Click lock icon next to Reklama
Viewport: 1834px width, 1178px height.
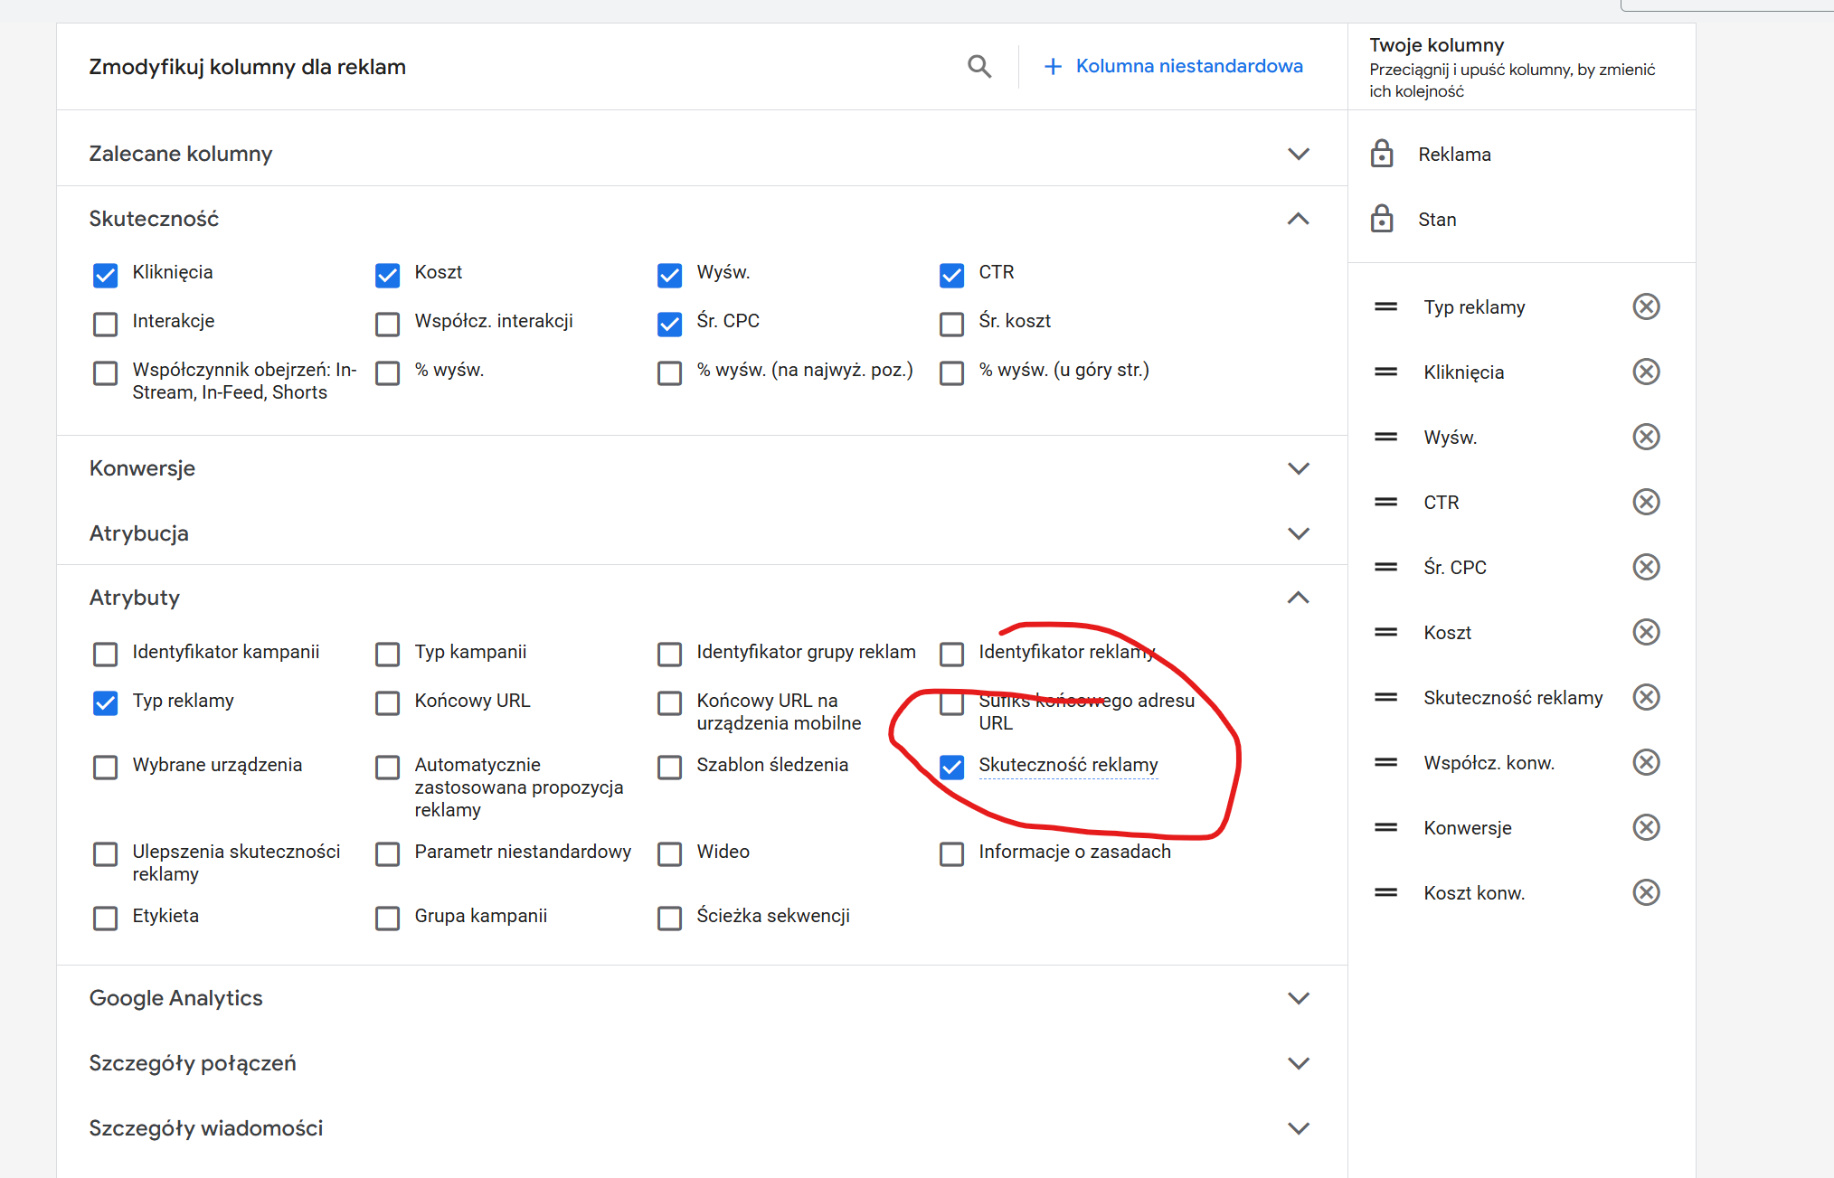[1382, 155]
